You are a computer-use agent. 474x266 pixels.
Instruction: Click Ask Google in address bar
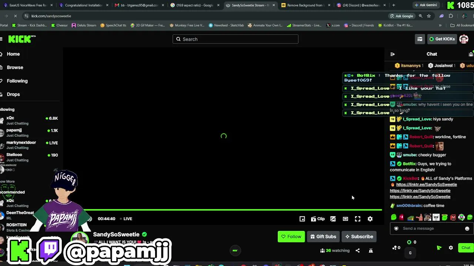pos(402,16)
